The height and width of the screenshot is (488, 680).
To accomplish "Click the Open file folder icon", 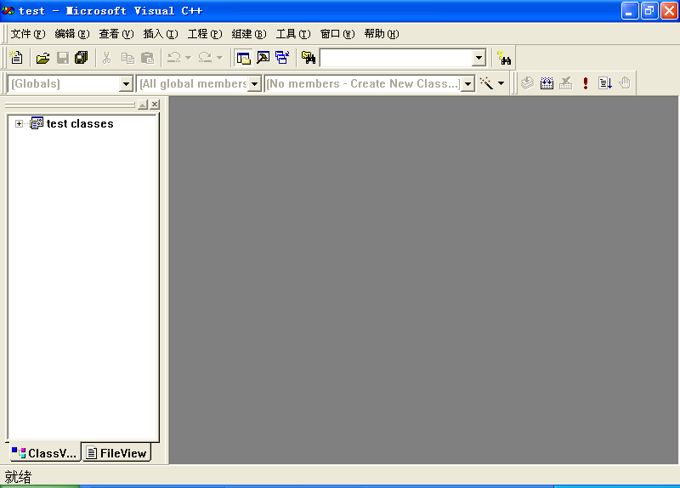I will tap(42, 58).
